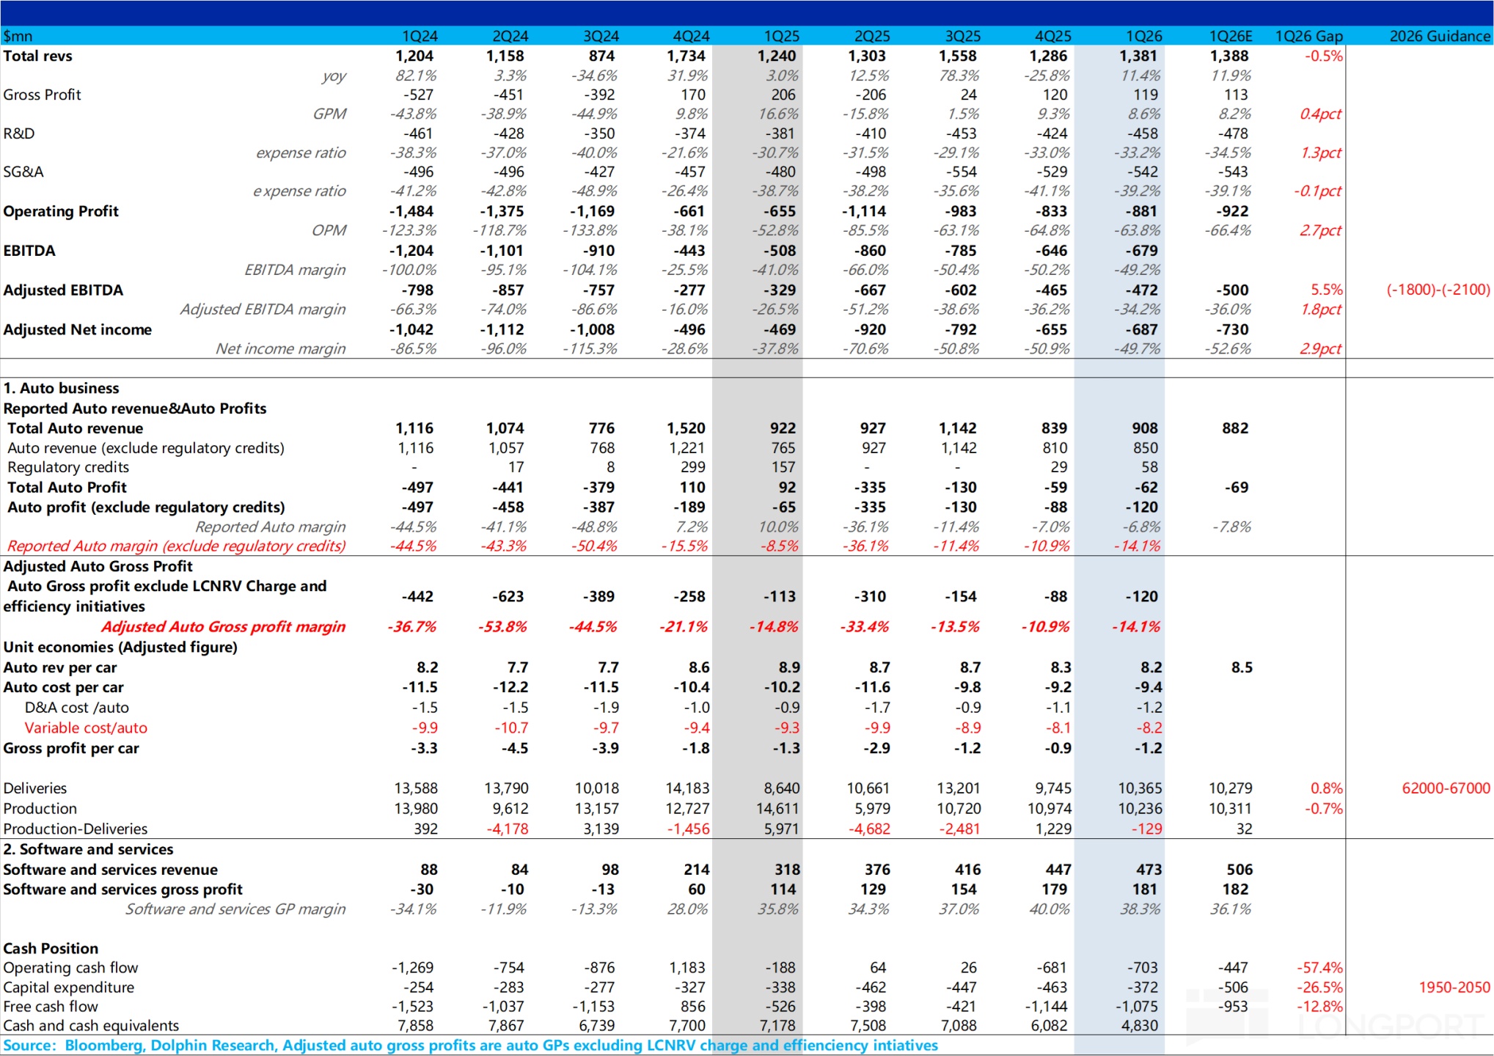Click the 3Q25 column header
1494x1056 pixels.
962,36
